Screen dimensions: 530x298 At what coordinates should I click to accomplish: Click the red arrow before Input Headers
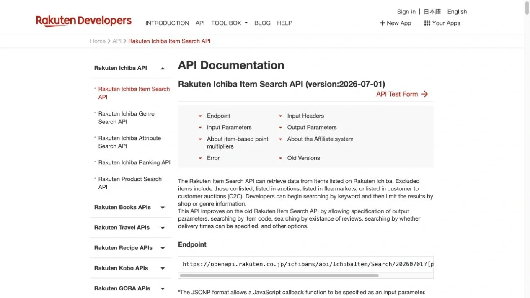[281, 116]
